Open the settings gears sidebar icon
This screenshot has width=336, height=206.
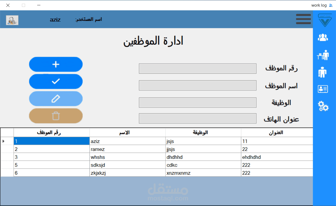(x=323, y=106)
